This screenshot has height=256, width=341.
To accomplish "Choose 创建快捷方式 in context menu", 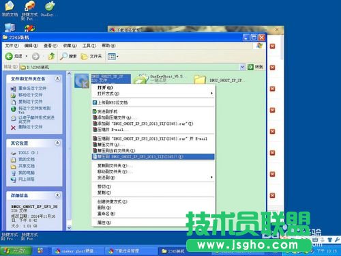I will [153, 201].
